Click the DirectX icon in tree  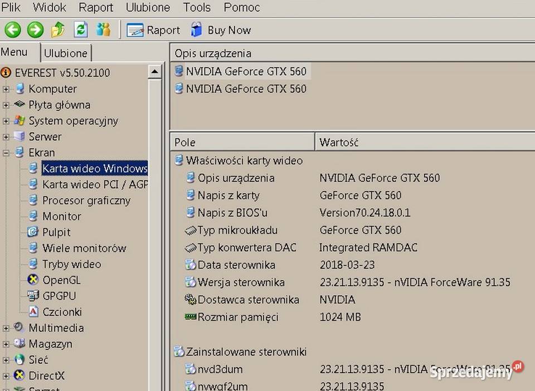click(20, 375)
